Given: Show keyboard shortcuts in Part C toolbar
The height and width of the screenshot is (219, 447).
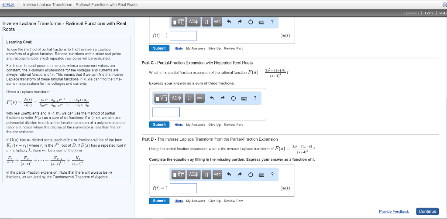Looking at the screenshot, I should pyautogui.click(x=244, y=99).
